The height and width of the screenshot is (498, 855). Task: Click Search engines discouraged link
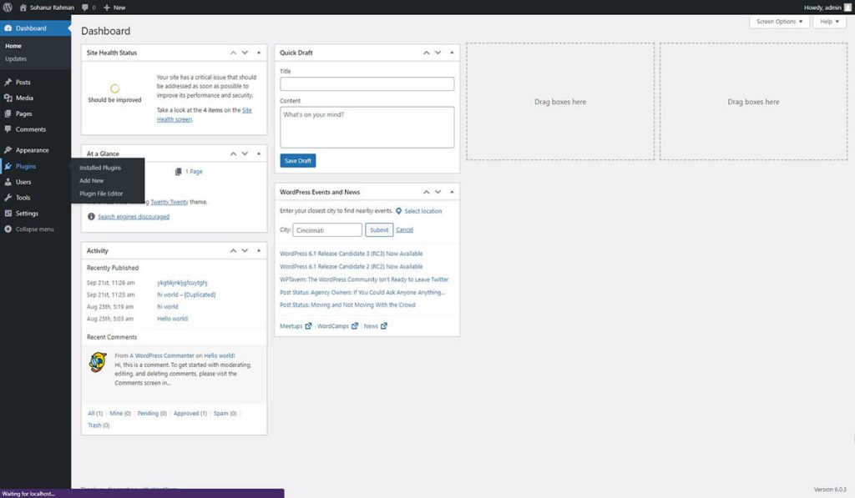[134, 217]
